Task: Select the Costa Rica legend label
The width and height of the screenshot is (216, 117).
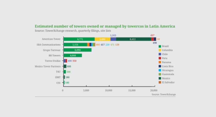Action: point(167,66)
